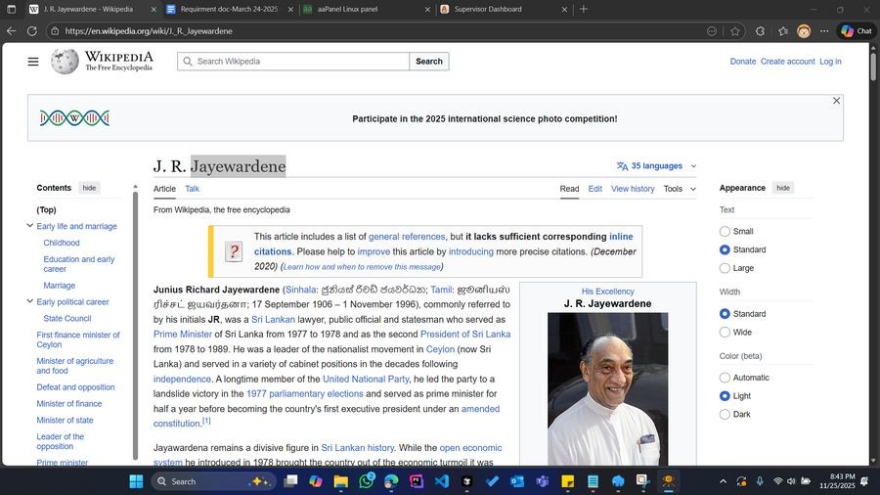View site information lock icon in address bar
This screenshot has height=495, width=880.
click(x=55, y=31)
